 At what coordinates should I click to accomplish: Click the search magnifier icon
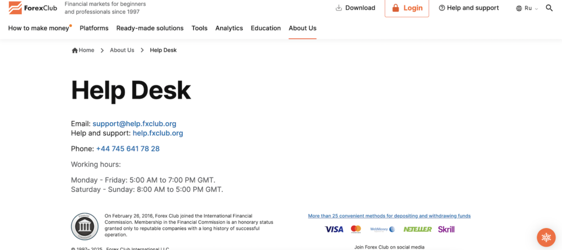(549, 8)
